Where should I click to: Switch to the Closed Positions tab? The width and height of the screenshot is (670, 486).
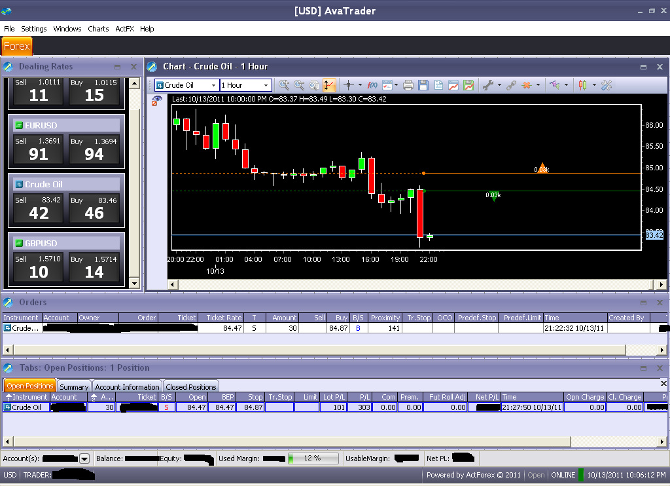(x=190, y=386)
